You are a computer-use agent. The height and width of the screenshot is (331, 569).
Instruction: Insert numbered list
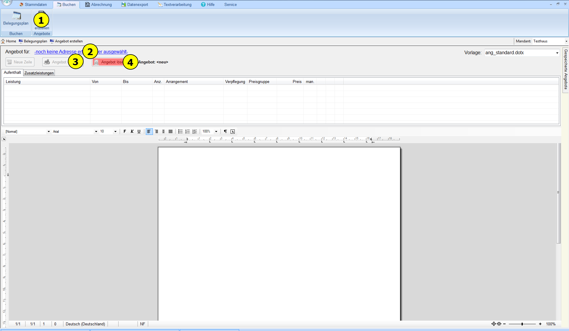[x=187, y=131]
